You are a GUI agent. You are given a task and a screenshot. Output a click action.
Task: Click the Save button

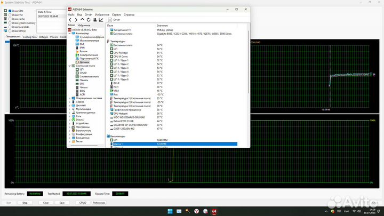tap(62, 203)
